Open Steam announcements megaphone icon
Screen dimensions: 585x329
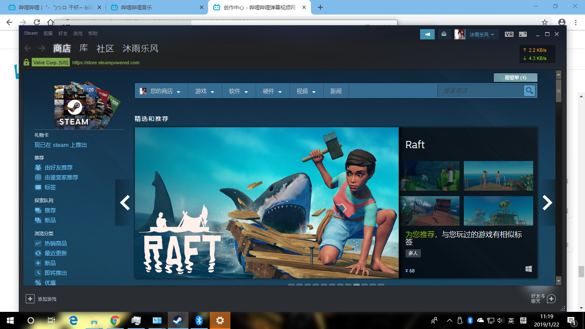tap(427, 34)
